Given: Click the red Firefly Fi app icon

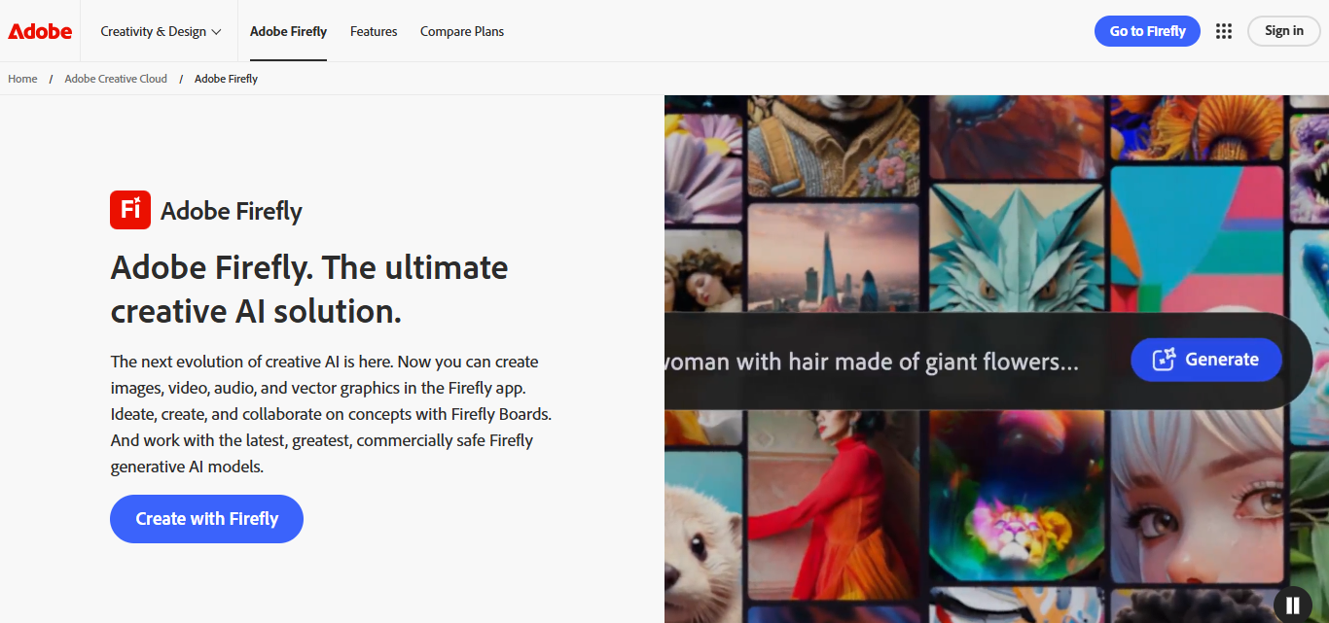Looking at the screenshot, I should point(130,210).
